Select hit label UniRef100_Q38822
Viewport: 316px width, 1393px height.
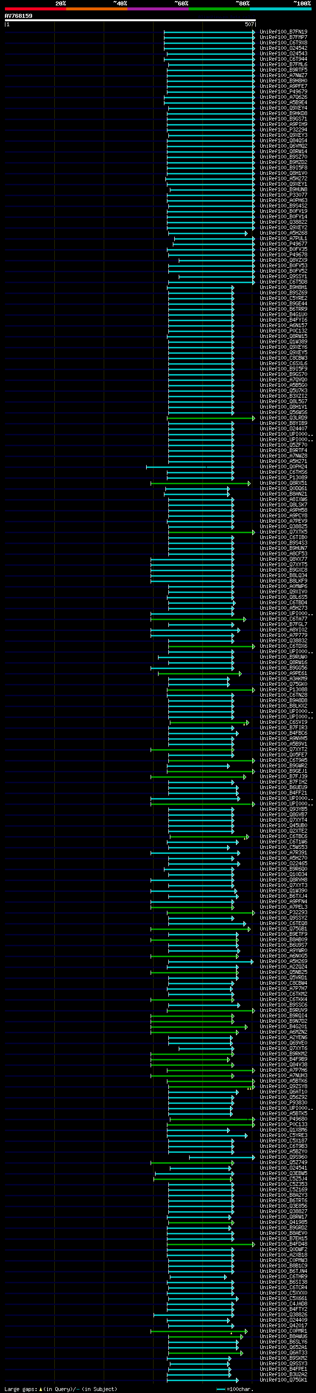[283, 222]
